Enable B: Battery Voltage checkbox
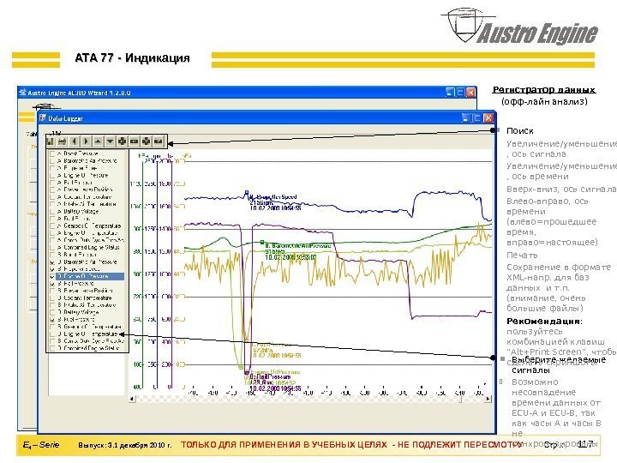Image resolution: width=617 pixels, height=463 pixels. coord(52,312)
